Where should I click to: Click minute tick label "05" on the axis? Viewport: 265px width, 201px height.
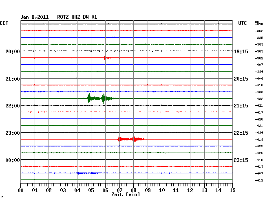[91, 190]
